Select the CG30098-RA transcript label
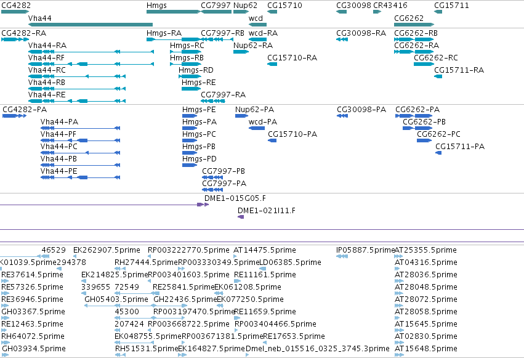Image resolution: width=524 pixels, height=358 pixels. [x=361, y=33]
